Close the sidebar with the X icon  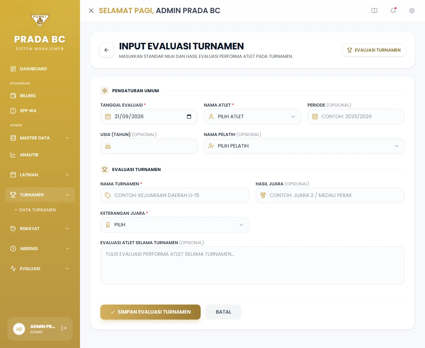[x=91, y=11]
